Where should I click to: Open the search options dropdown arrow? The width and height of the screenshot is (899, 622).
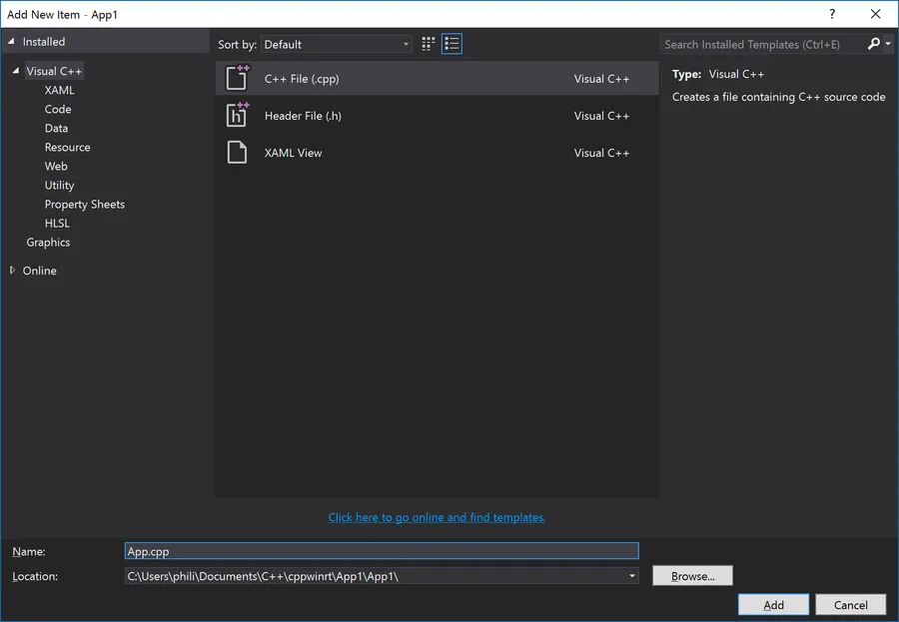coord(888,44)
